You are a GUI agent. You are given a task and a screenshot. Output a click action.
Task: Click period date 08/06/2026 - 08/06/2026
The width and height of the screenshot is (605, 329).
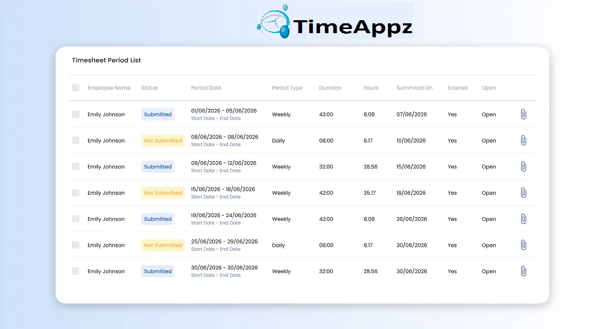(225, 137)
